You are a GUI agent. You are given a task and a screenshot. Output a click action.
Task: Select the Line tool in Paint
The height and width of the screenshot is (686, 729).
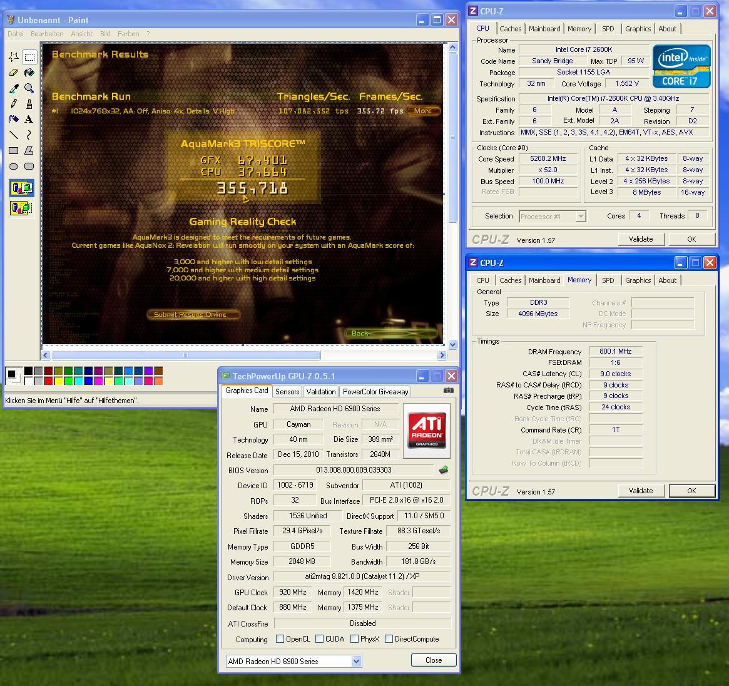14,135
